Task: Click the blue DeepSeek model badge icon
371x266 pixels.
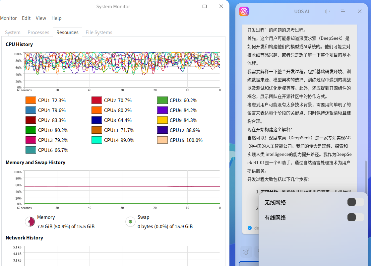Action: click(250, 228)
